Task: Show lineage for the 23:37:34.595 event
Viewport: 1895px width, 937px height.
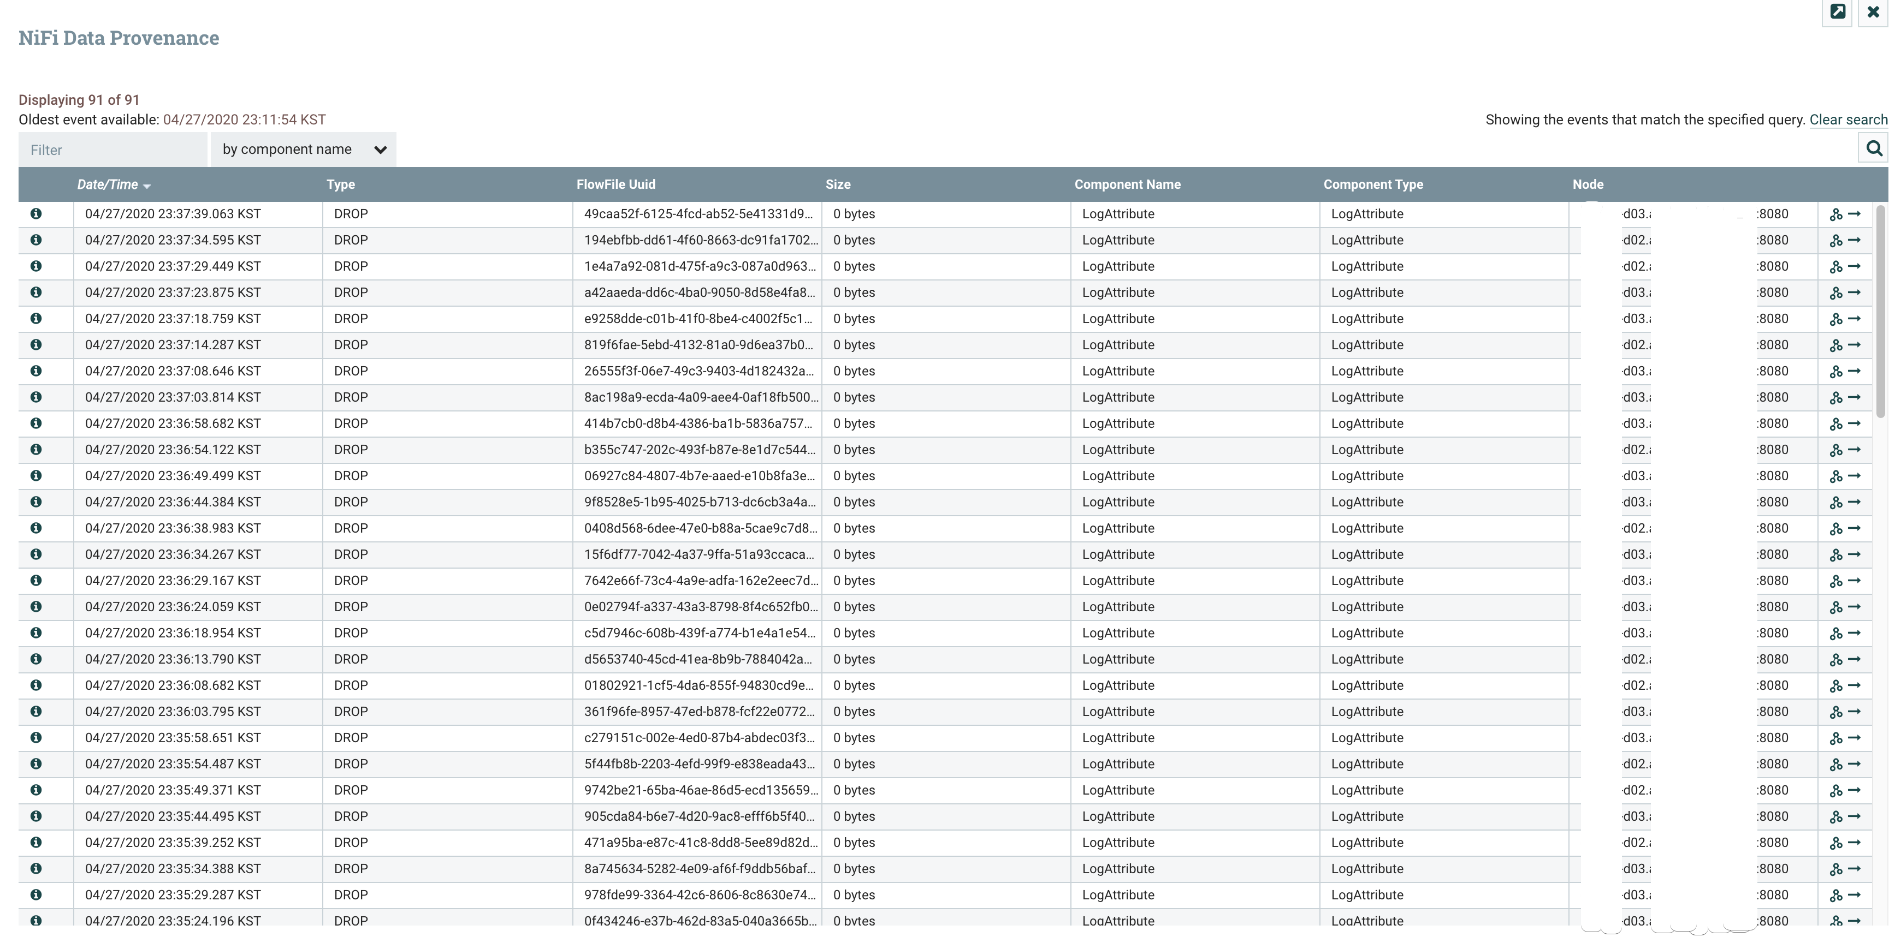Action: pyautogui.click(x=1836, y=240)
